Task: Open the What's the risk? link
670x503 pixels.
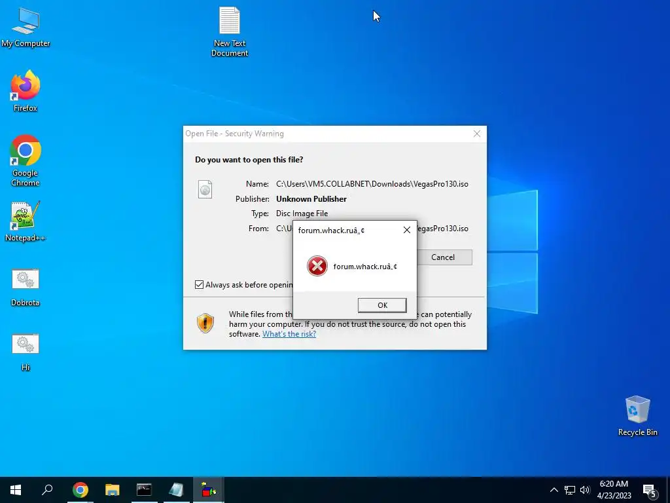Action: click(289, 334)
